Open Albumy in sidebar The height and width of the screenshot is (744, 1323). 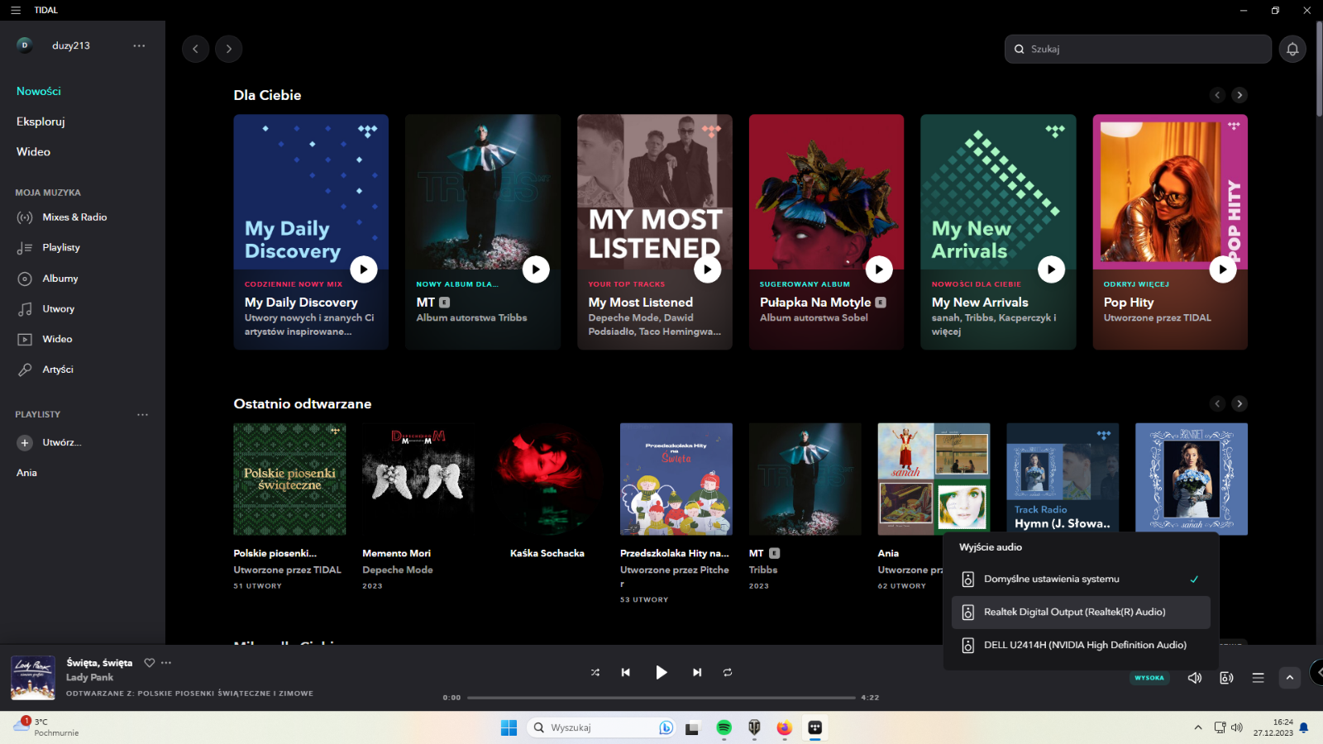60,279
